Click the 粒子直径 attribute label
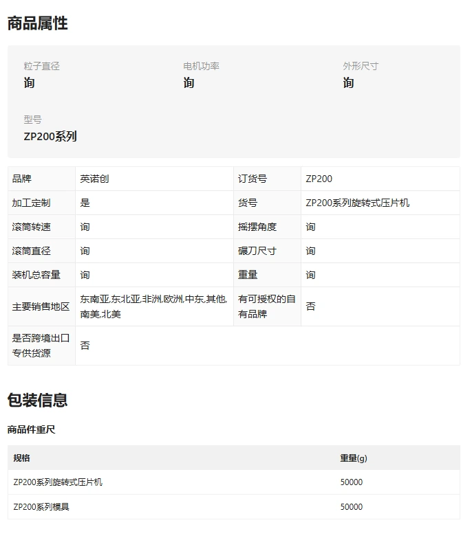This screenshot has width=472, height=538. 41,66
